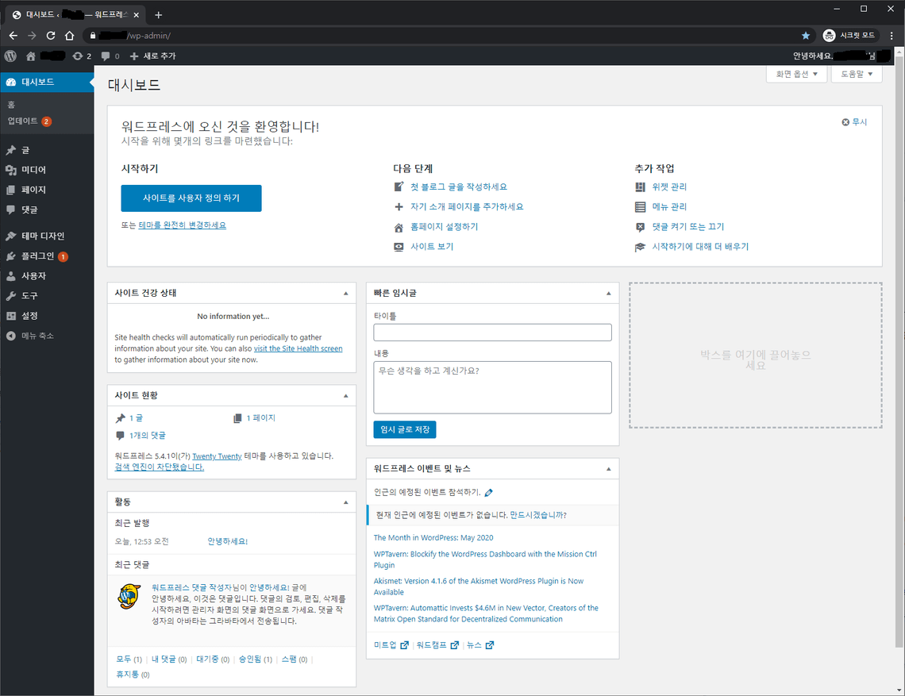Go to 테마 디자인 in sidebar
The width and height of the screenshot is (905, 696).
point(43,236)
